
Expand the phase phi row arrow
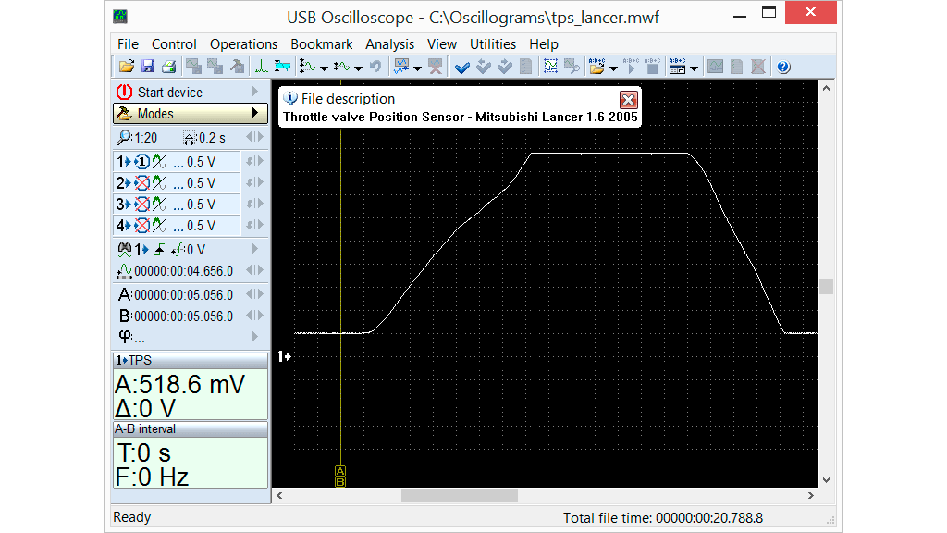[255, 335]
